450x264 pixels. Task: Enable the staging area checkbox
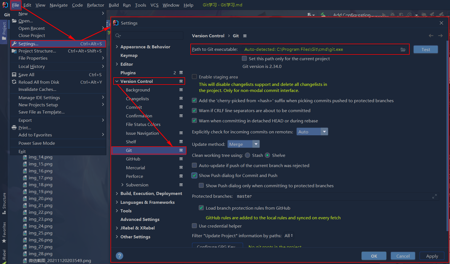[x=194, y=77]
